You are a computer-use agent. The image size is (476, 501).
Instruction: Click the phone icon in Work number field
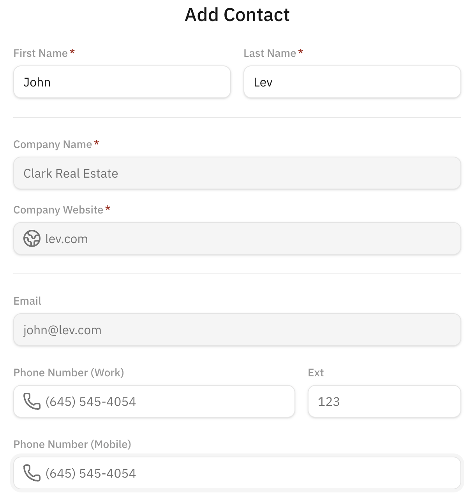coord(32,401)
